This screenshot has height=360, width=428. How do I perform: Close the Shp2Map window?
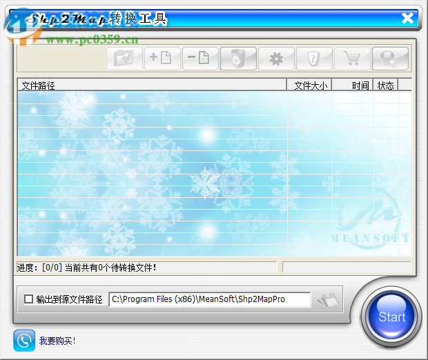point(407,18)
